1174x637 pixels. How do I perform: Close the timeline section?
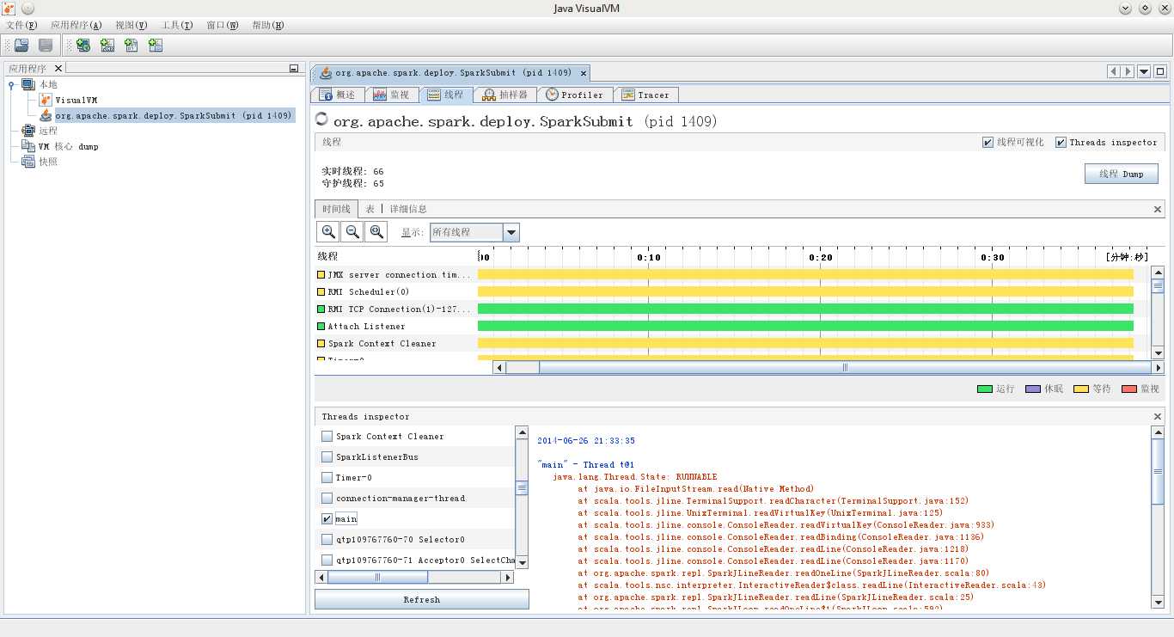[1158, 209]
